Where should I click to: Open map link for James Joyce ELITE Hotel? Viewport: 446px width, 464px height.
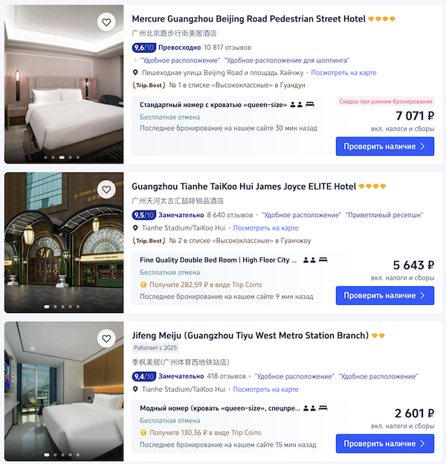coord(265,228)
